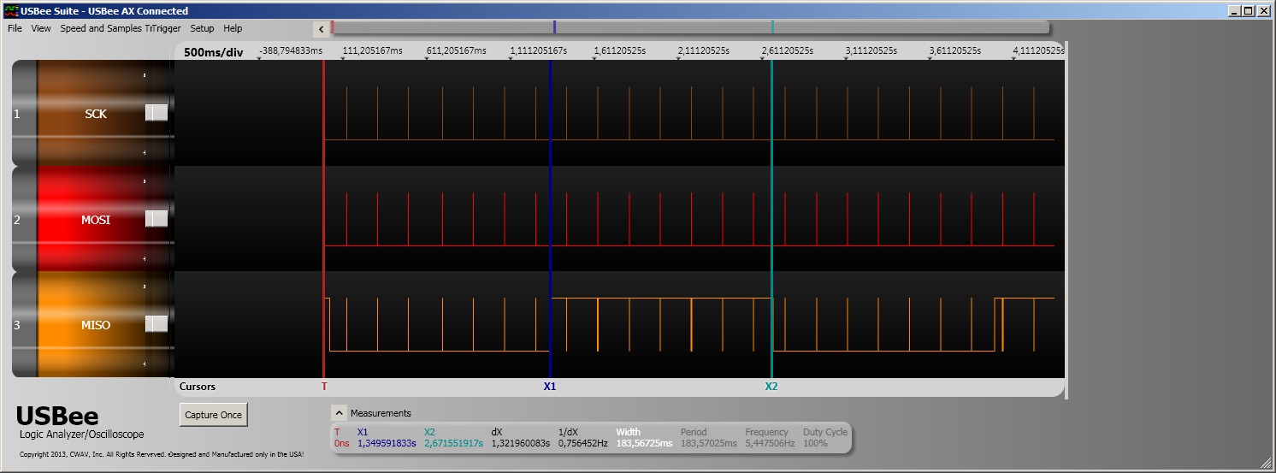The width and height of the screenshot is (1276, 473).
Task: Click the Cursors bar label
Action: point(198,387)
